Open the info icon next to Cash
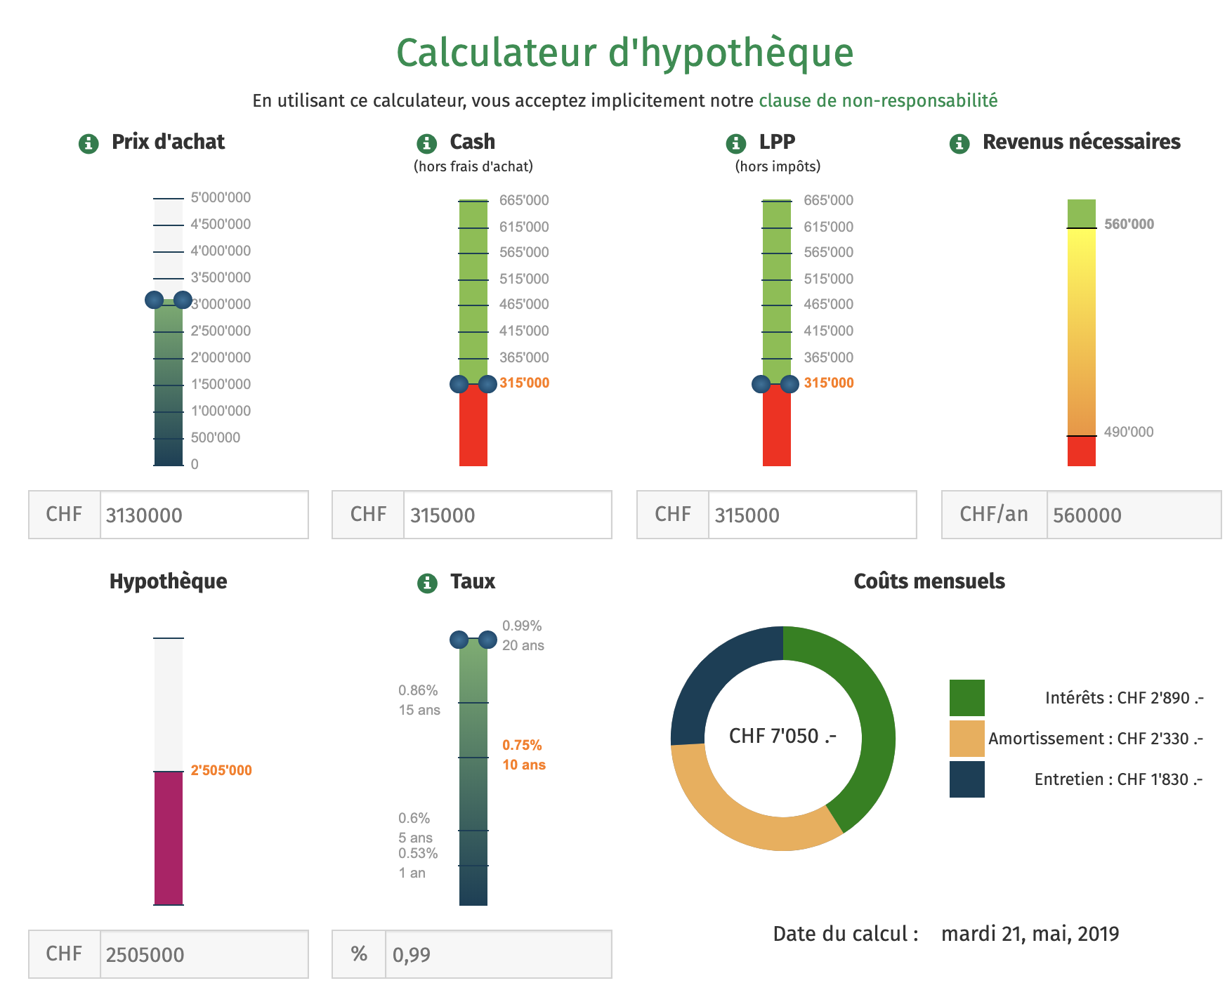The width and height of the screenshot is (1232, 990). tap(426, 144)
